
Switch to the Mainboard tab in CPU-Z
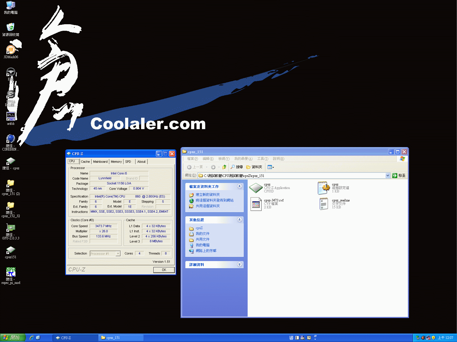(100, 162)
